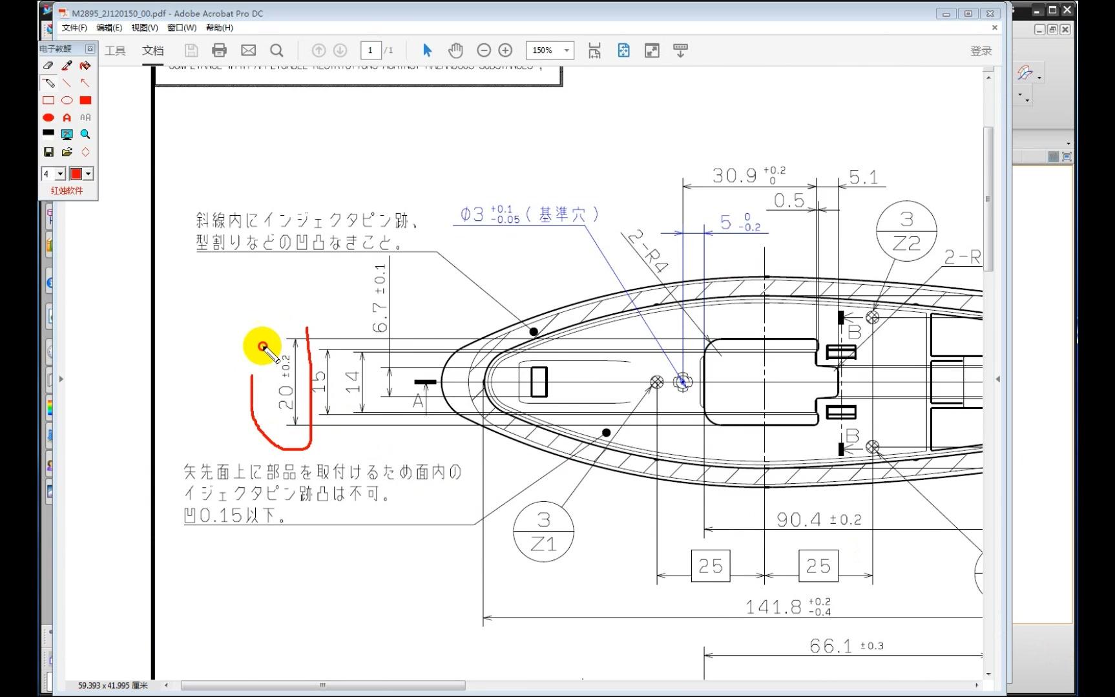Select the eraser tool in 电子教鞭 panel

[48, 65]
